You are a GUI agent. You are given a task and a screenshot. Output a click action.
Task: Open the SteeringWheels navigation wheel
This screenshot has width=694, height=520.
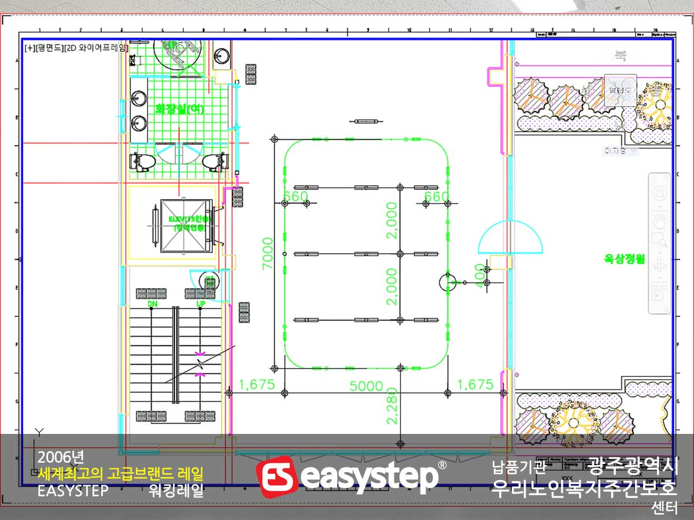[659, 193]
